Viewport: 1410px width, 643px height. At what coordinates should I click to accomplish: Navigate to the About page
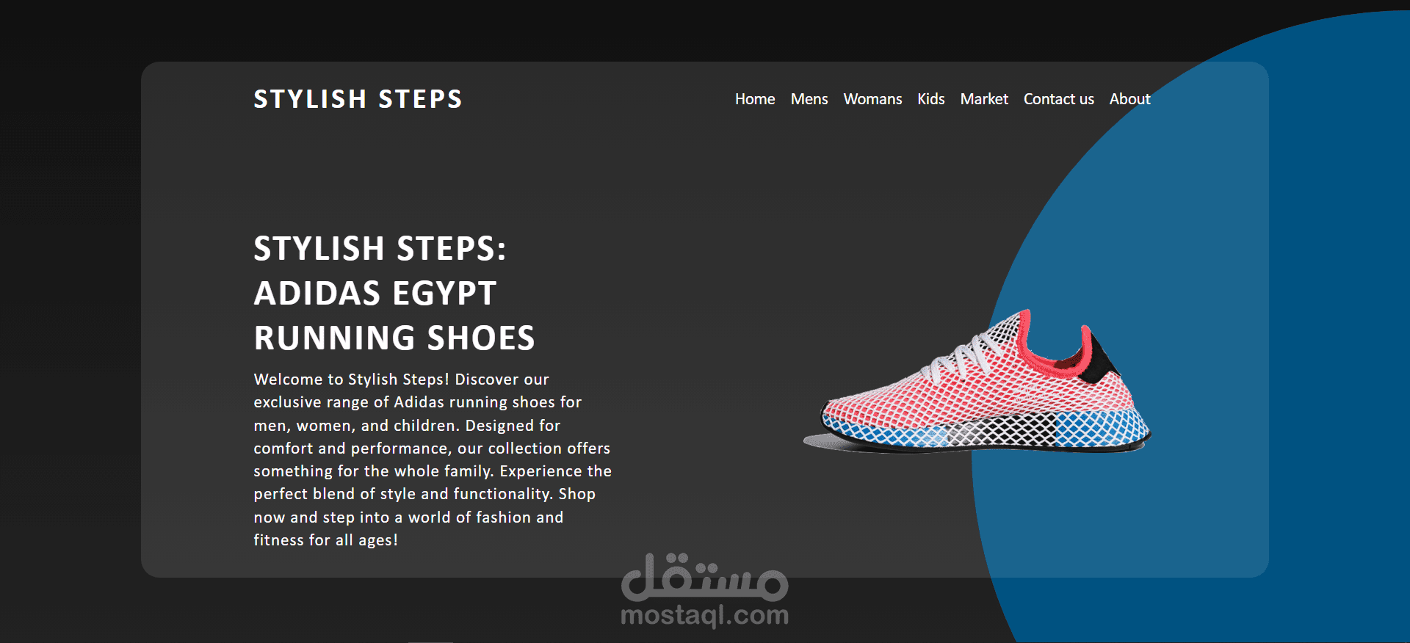click(1129, 99)
